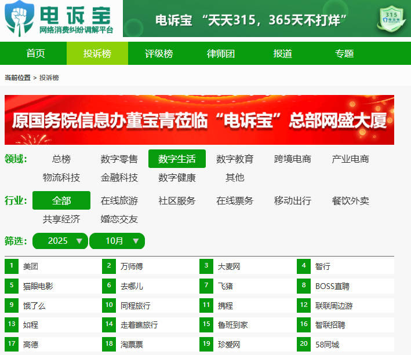411x355 pixels.
Task: Select 跨境电商 domain filter
Action: pos(293,159)
